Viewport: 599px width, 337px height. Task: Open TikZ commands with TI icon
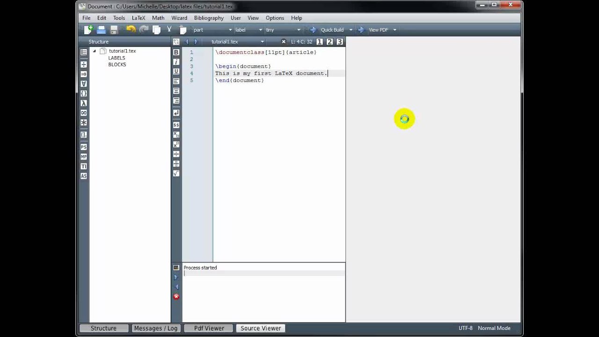click(x=84, y=166)
